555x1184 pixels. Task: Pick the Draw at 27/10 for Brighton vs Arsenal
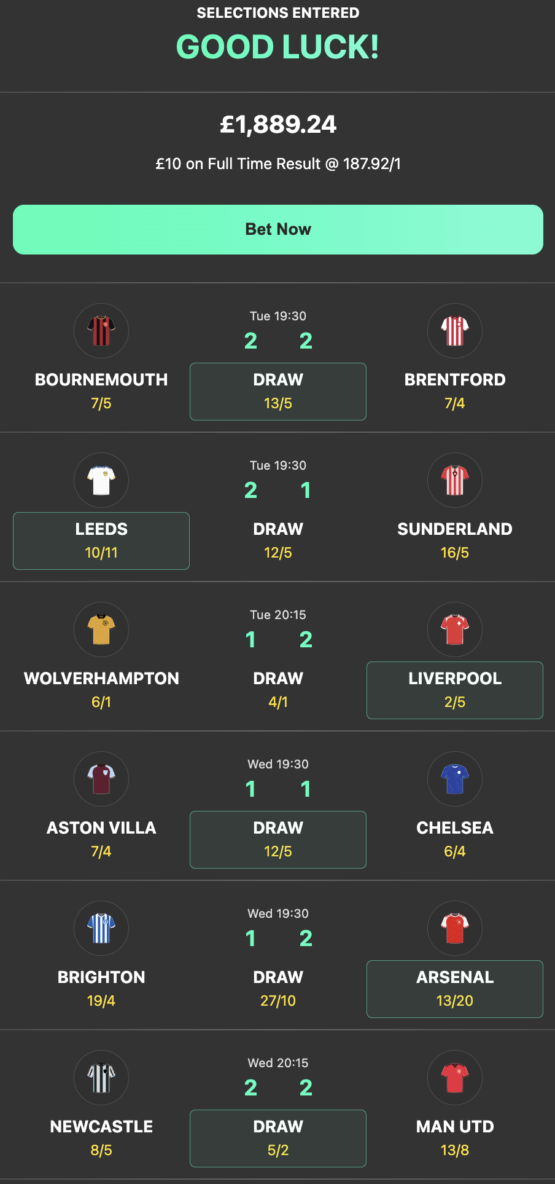277,989
